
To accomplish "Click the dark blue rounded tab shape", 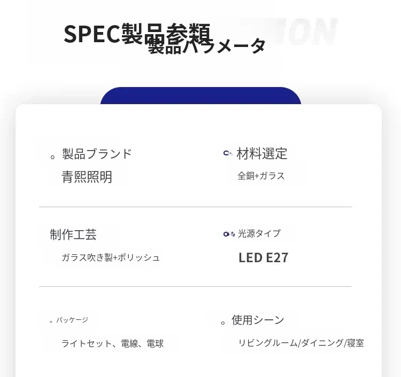I will point(200,96).
